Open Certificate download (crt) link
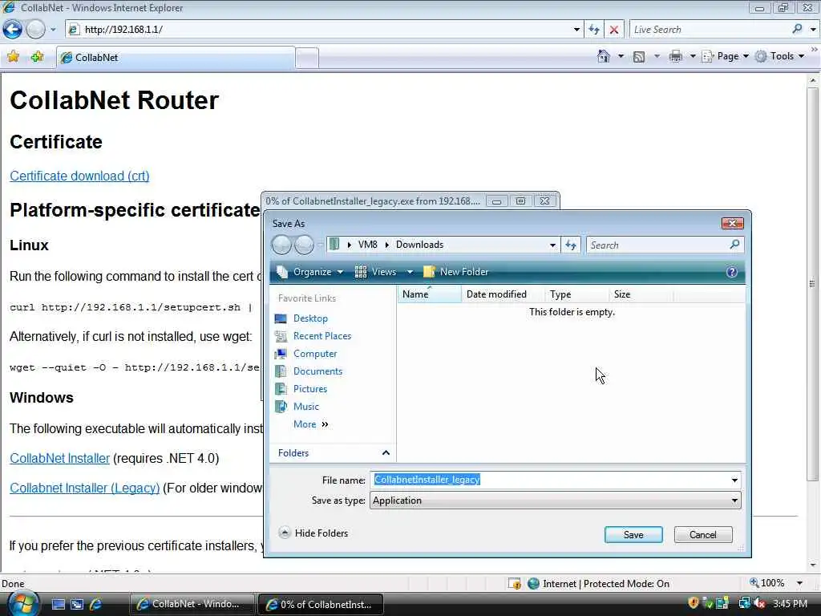The width and height of the screenshot is (821, 616). pyautogui.click(x=79, y=176)
